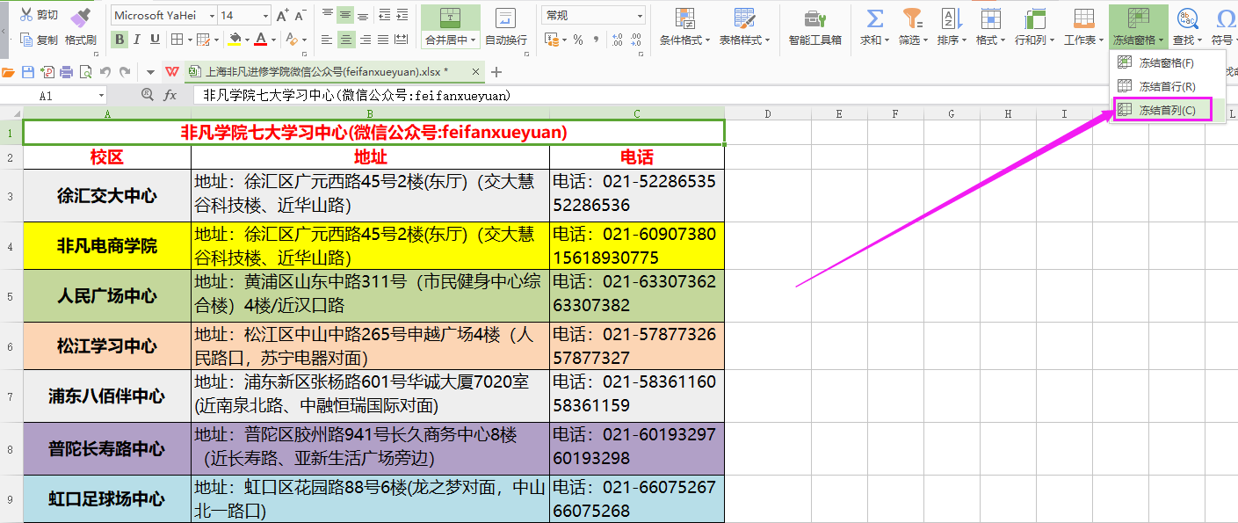Toggle Underline formatting
Image resolution: width=1238 pixels, height=523 pixels.
pyautogui.click(x=156, y=39)
